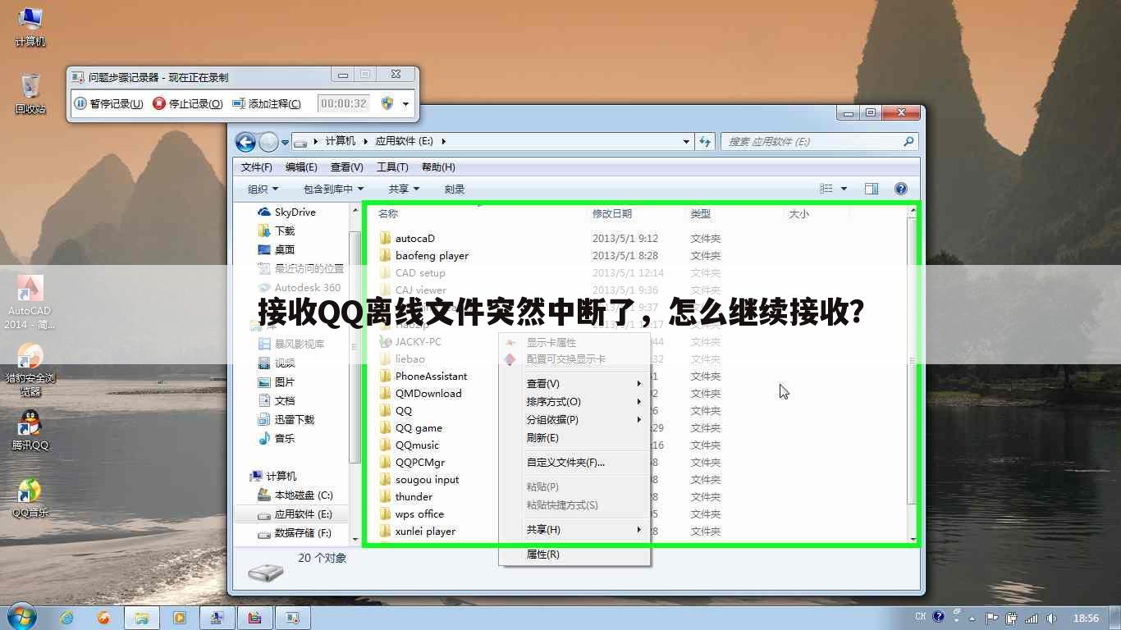Open the 组织 dropdown menu
The height and width of the screenshot is (630, 1121).
click(262, 188)
